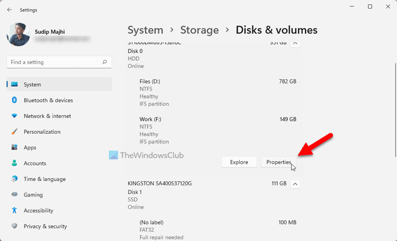397x241 pixels.
Task: Collapse the Disk 0 volume list
Action: (294, 43)
